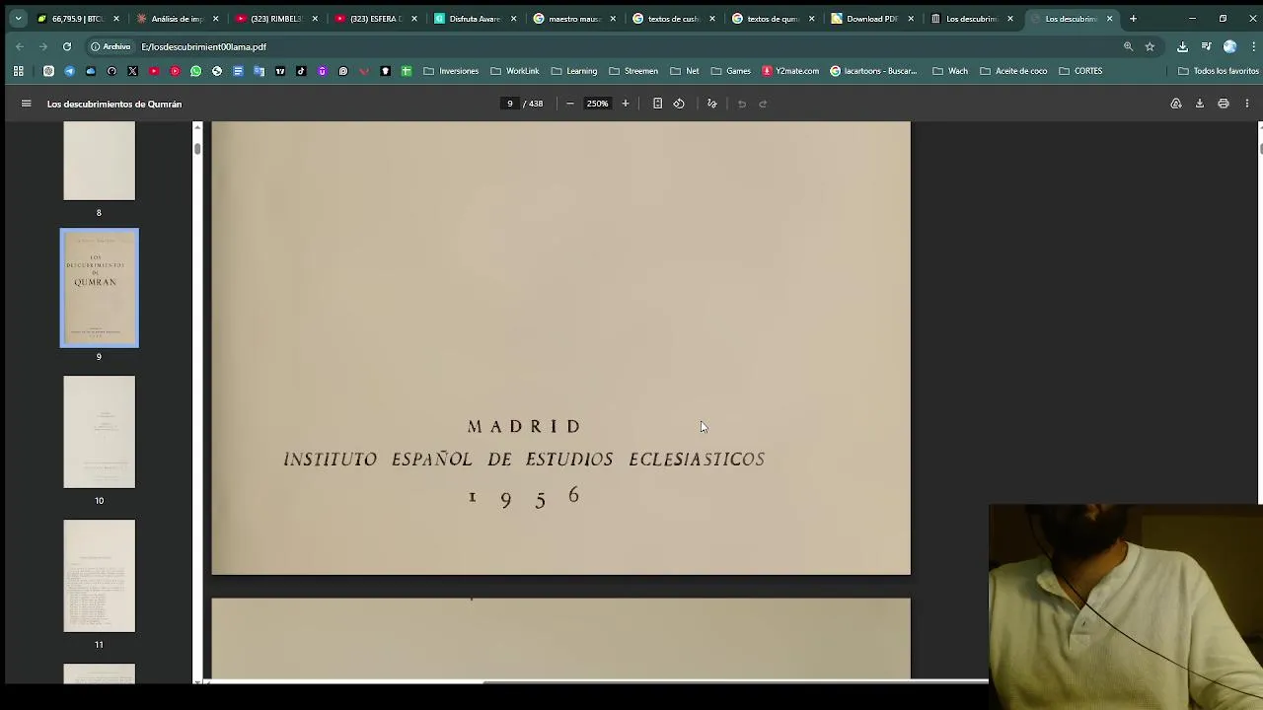Screen dimensions: 1263x710
Task: Open the Chrome profile avatar
Action: coord(1229,46)
